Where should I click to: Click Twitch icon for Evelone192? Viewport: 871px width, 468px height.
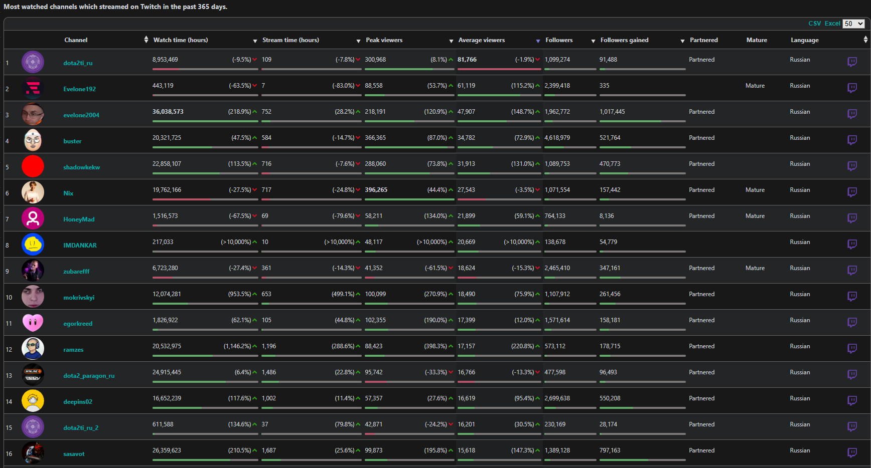[852, 88]
